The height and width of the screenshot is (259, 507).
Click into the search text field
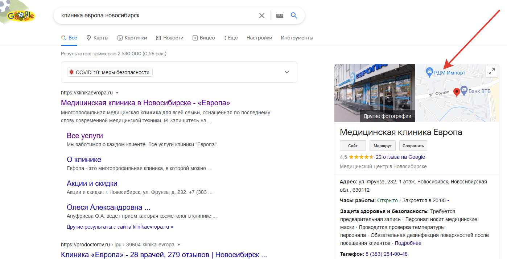(158, 16)
